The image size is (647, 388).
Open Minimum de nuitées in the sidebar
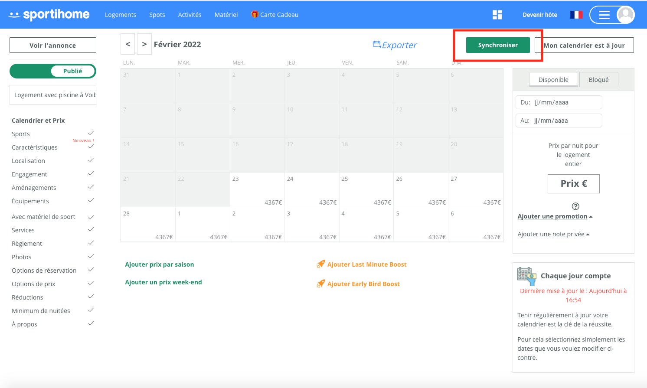pyautogui.click(x=41, y=311)
